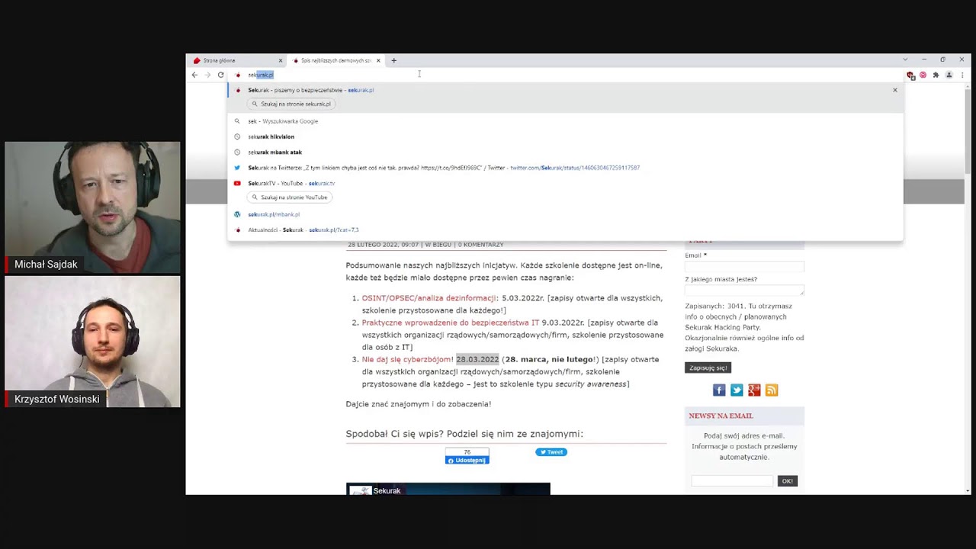Pick 'sekurak mbank atak' history suggestion
The height and width of the screenshot is (549, 976).
coord(565,152)
